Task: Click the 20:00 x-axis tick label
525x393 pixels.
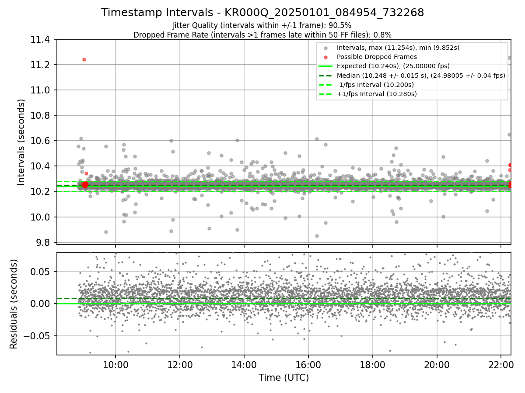Action: 437,365
